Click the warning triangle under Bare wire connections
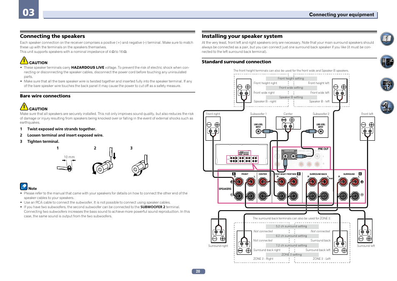 24,107
